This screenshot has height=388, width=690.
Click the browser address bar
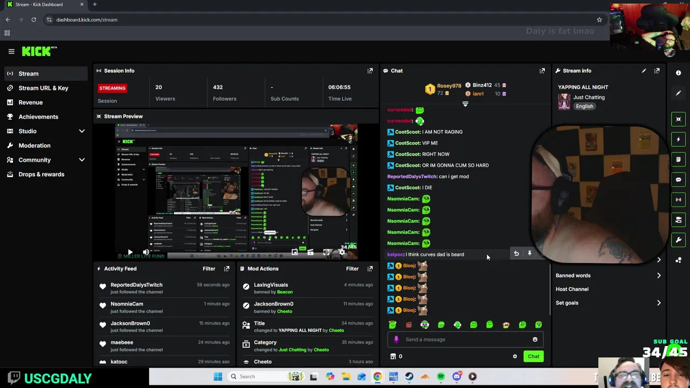323,19
